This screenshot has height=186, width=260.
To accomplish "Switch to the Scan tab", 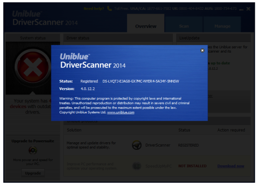I will point(184,24).
